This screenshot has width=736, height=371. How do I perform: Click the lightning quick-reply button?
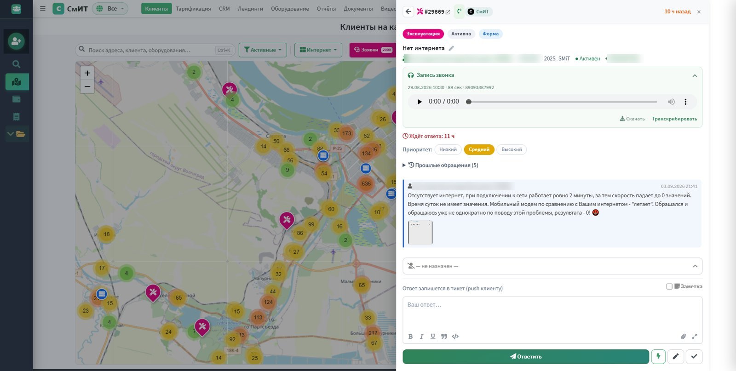point(658,357)
